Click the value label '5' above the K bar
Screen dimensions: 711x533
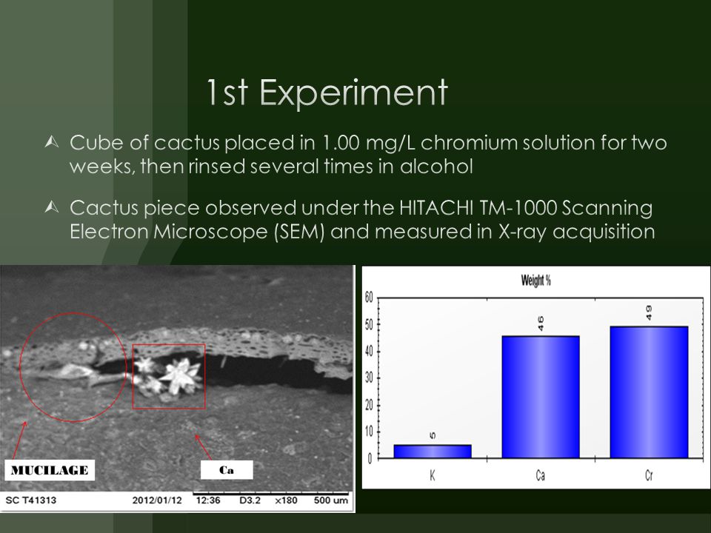(x=433, y=435)
